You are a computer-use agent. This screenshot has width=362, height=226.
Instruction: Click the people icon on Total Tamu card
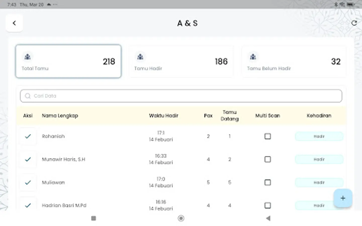28,56
